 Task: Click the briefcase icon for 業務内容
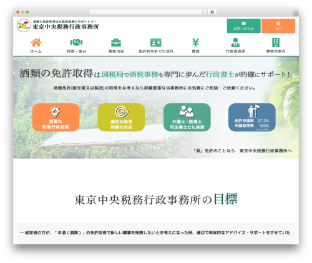tap(116, 42)
